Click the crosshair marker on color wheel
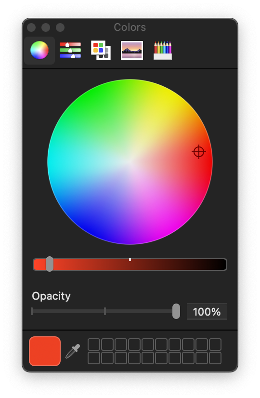This screenshot has height=398, width=260. click(199, 152)
